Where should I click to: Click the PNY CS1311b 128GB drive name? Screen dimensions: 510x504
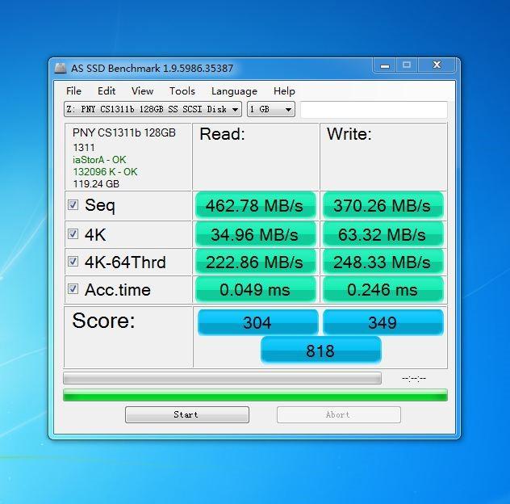pyautogui.click(x=124, y=132)
